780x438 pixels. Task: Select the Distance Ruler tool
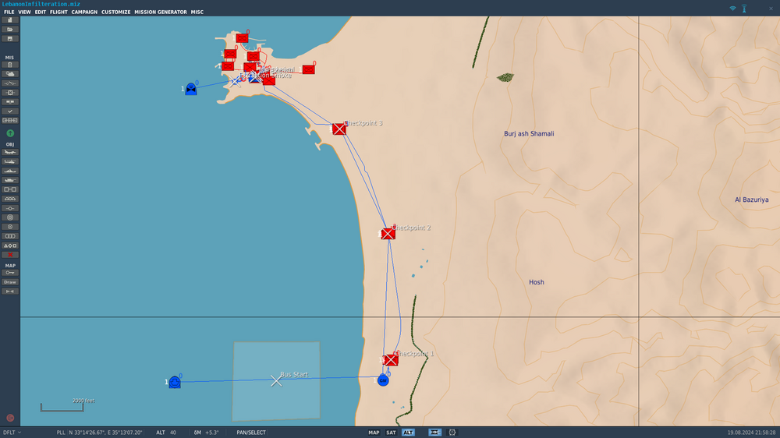[x=10, y=291]
